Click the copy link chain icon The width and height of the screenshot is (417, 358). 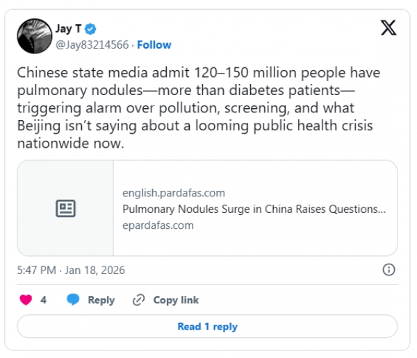(138, 300)
